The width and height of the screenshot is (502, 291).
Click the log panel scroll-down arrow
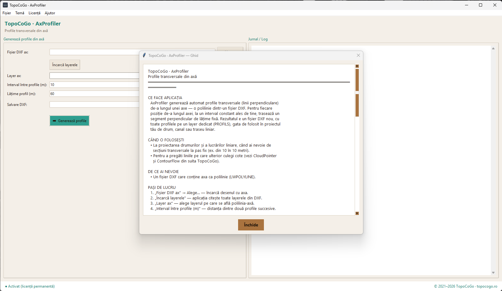coord(493,273)
